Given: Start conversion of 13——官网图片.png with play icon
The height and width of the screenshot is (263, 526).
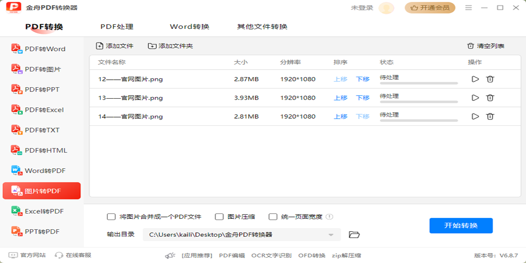Looking at the screenshot, I should [x=475, y=98].
